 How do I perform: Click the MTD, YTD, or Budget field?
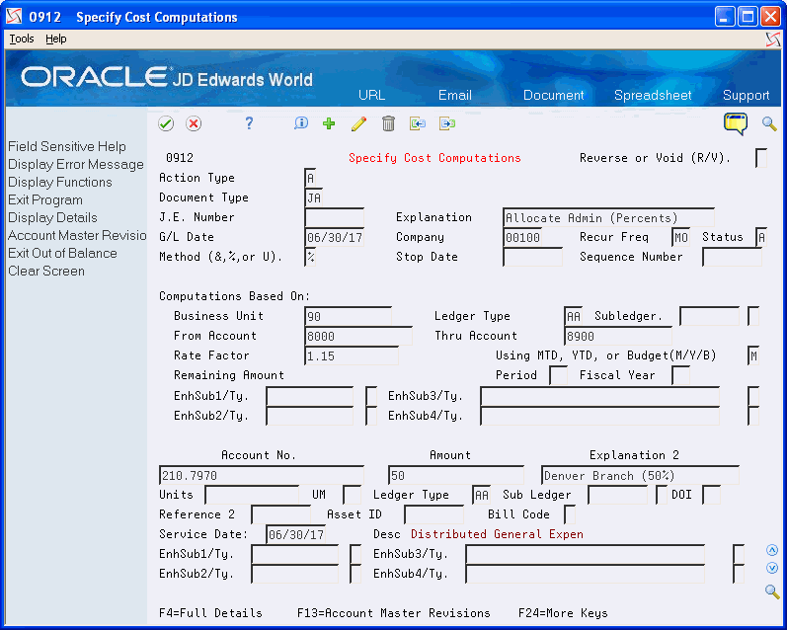pos(752,355)
